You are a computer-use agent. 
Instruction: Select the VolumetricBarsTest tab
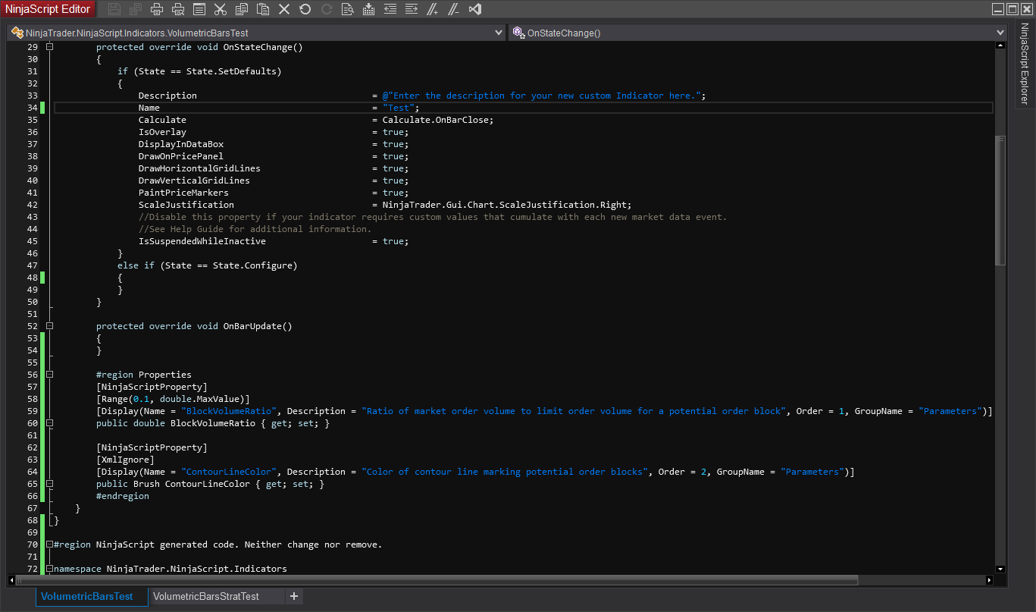tap(87, 597)
